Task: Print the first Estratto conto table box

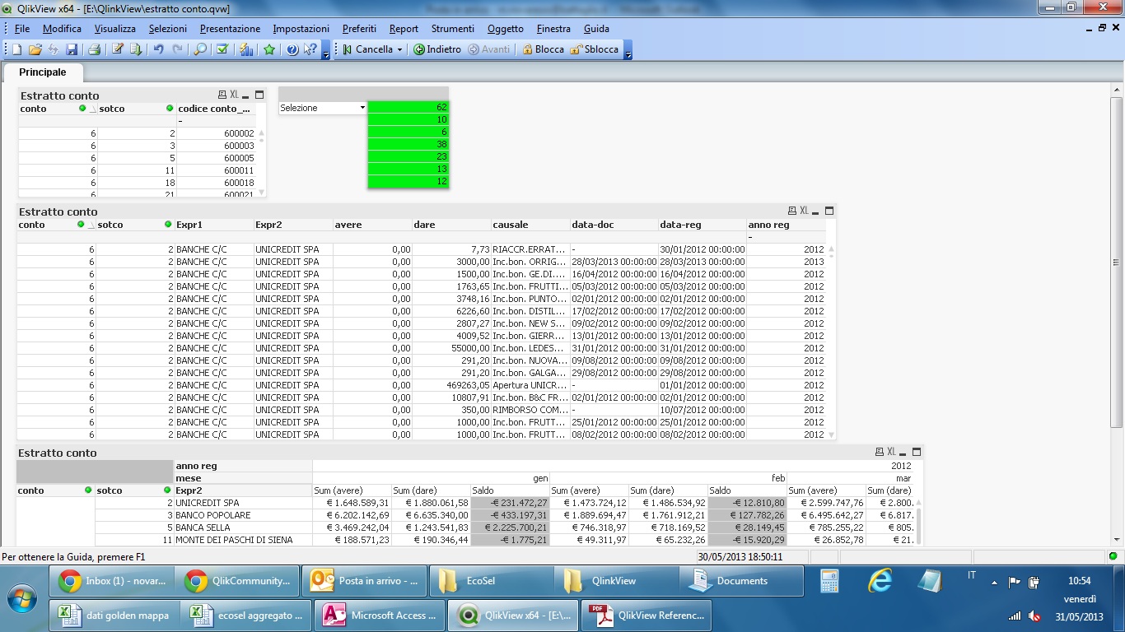Action: [x=222, y=95]
